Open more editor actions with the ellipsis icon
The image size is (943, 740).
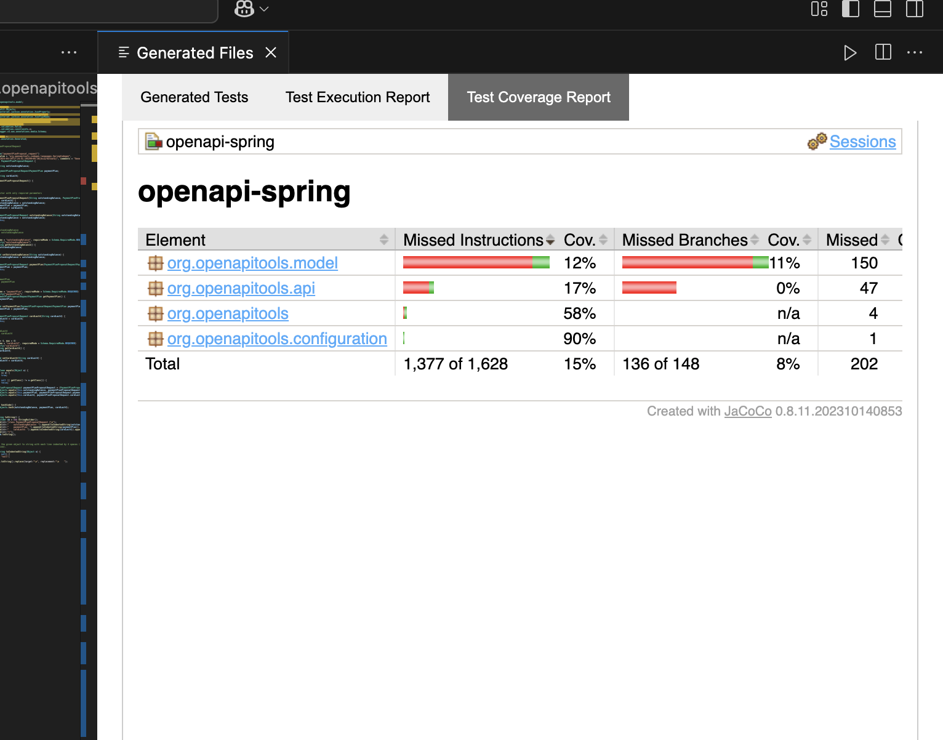pyautogui.click(x=915, y=52)
